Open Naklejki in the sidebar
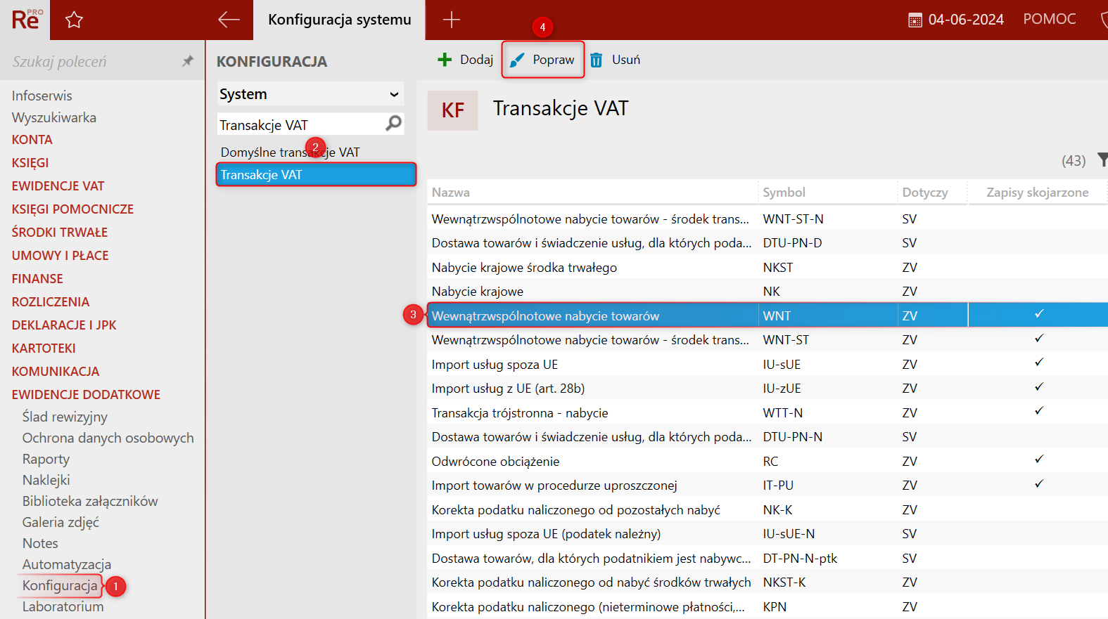The height and width of the screenshot is (619, 1108). click(46, 480)
